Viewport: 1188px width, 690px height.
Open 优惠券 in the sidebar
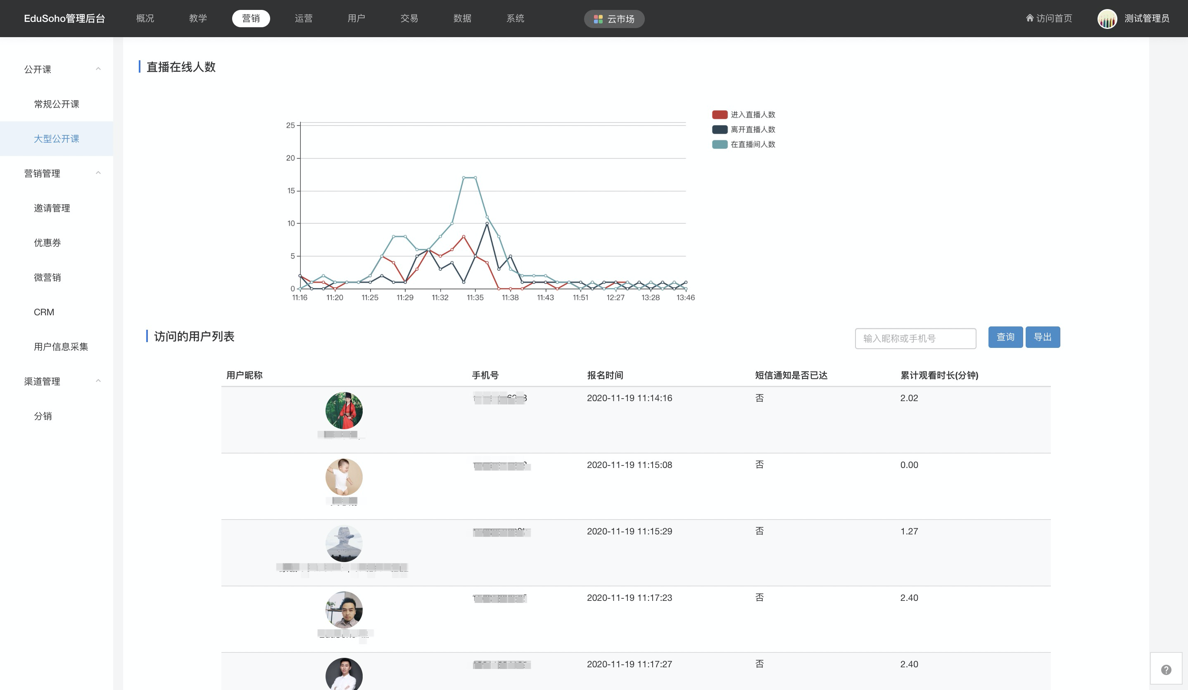pyautogui.click(x=47, y=243)
